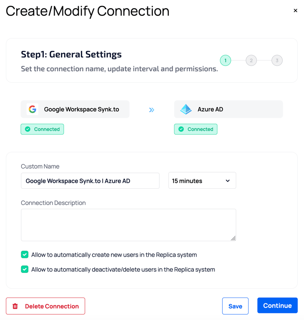Viewport: 304px width, 320px height.
Task: Click Google Workspace Connected check icon
Action: (x=28, y=129)
